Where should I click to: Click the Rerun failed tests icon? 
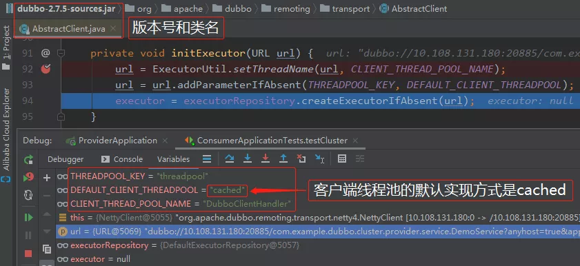[28, 177]
